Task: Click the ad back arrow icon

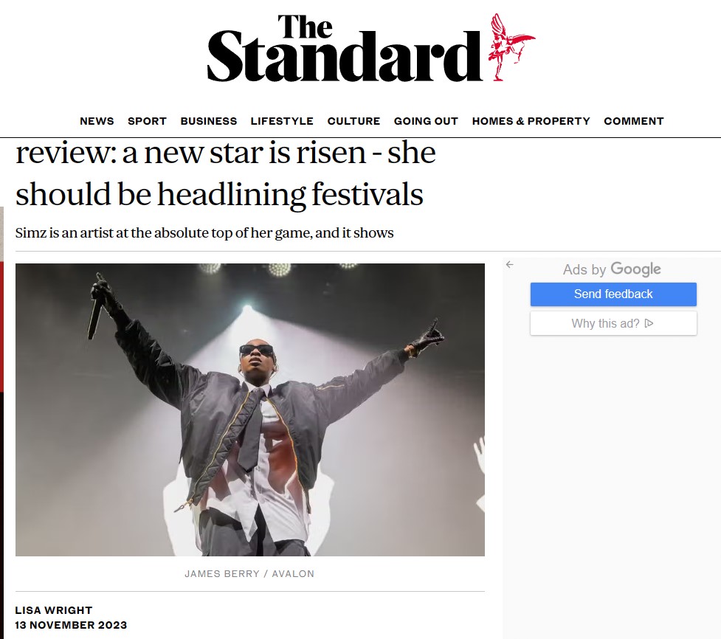Action: tap(509, 264)
